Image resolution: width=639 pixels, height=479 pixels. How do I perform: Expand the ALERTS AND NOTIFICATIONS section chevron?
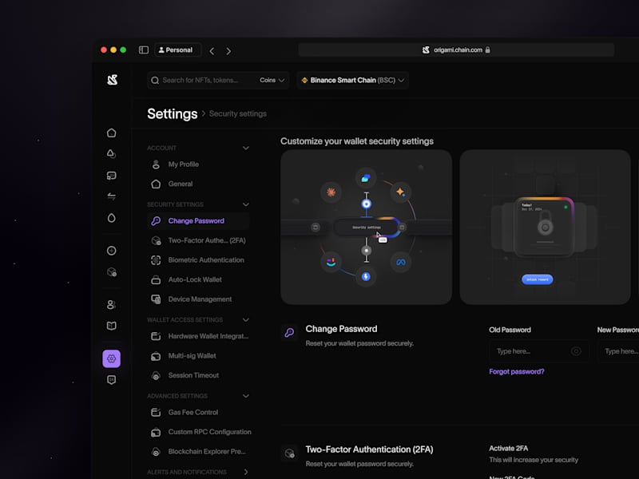pos(246,472)
